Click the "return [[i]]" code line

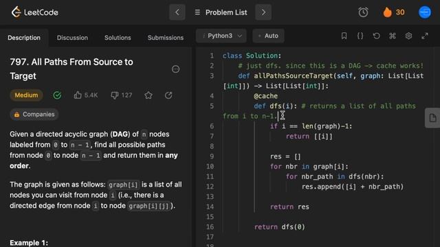pyautogui.click(x=309, y=137)
